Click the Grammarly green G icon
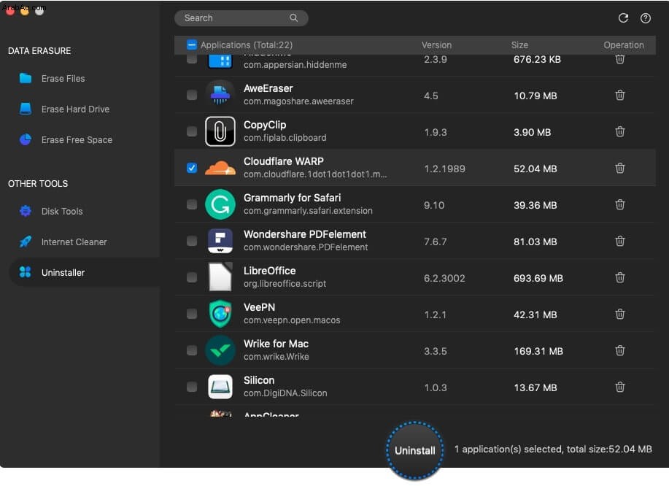 tap(220, 204)
